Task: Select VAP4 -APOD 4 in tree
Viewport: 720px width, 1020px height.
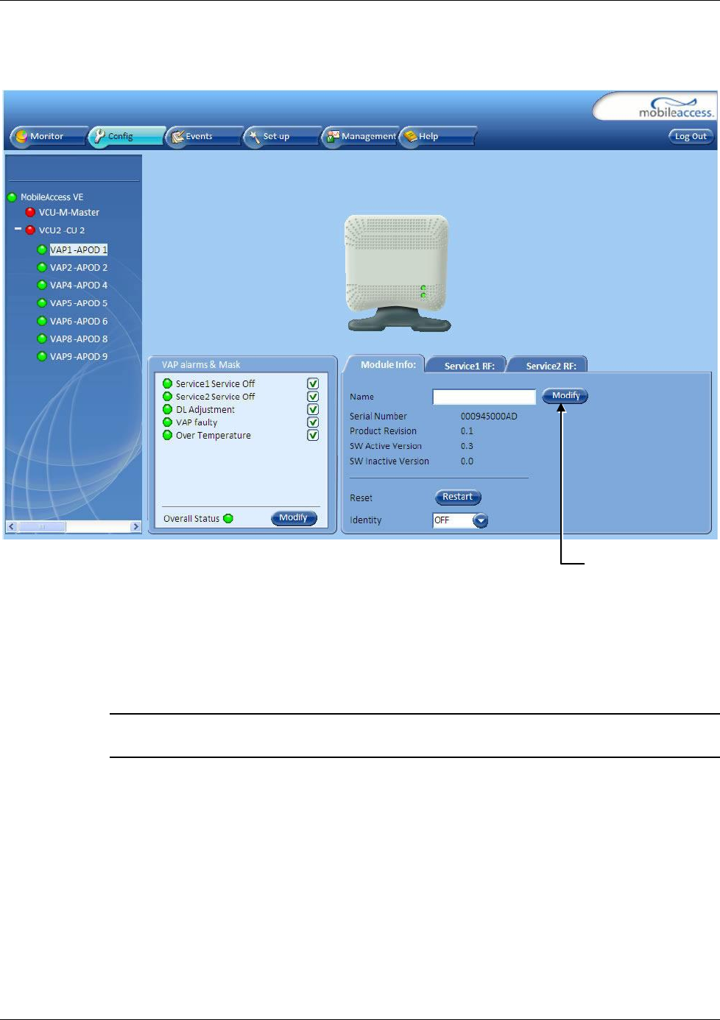Action: click(x=79, y=285)
